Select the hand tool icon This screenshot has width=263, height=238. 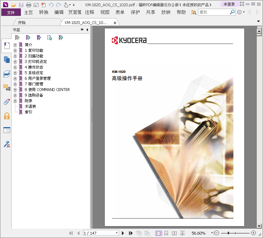[x=66, y=5]
